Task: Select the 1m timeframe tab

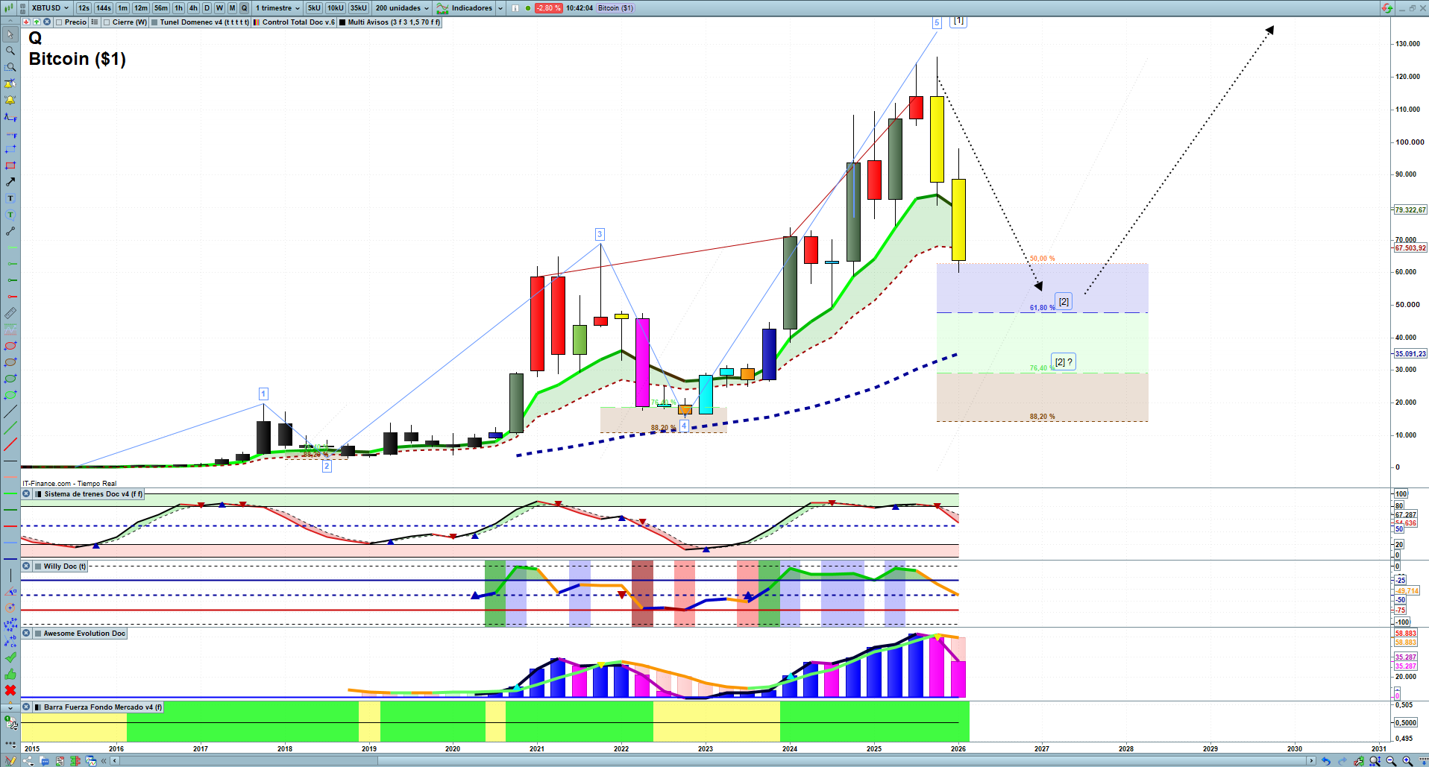Action: pyautogui.click(x=123, y=8)
